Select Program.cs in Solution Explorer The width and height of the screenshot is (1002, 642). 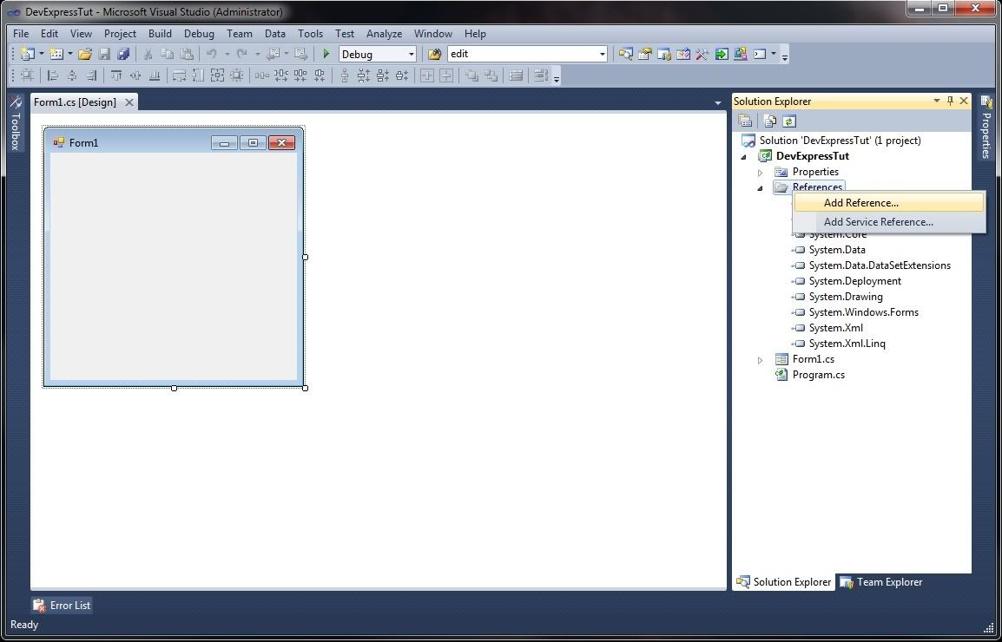(818, 375)
